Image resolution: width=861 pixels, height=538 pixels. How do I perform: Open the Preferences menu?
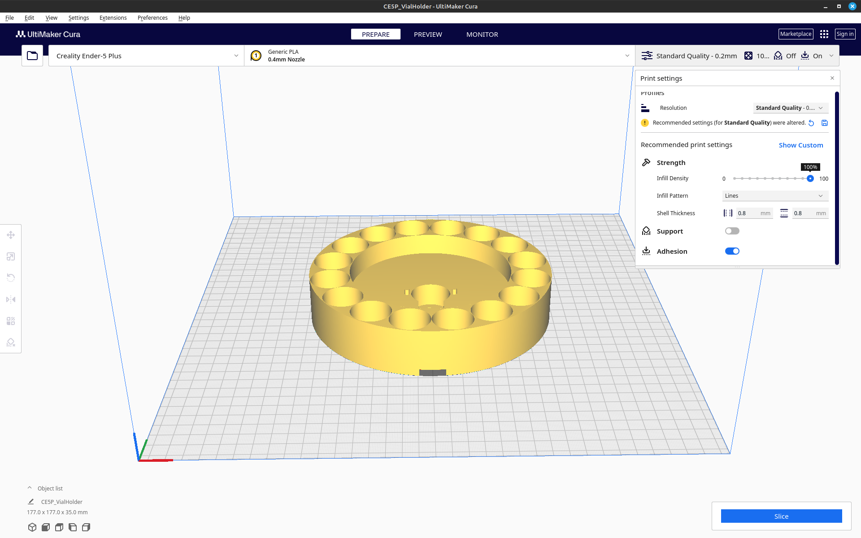[x=152, y=18]
